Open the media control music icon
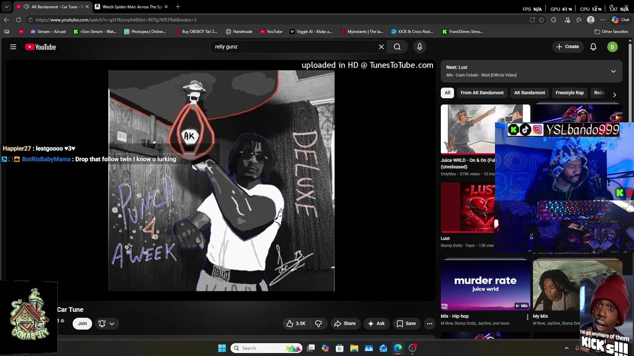634x356 pixels. click(567, 20)
